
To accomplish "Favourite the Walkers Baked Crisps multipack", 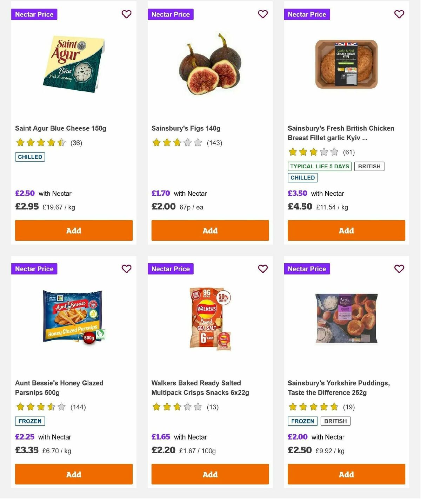I will (263, 268).
